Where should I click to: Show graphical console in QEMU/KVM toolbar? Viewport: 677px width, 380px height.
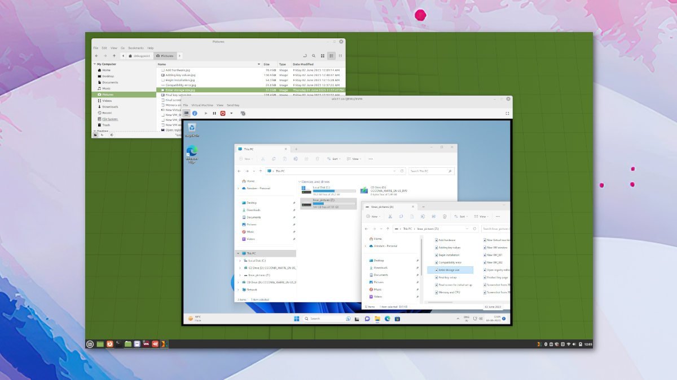pos(186,113)
